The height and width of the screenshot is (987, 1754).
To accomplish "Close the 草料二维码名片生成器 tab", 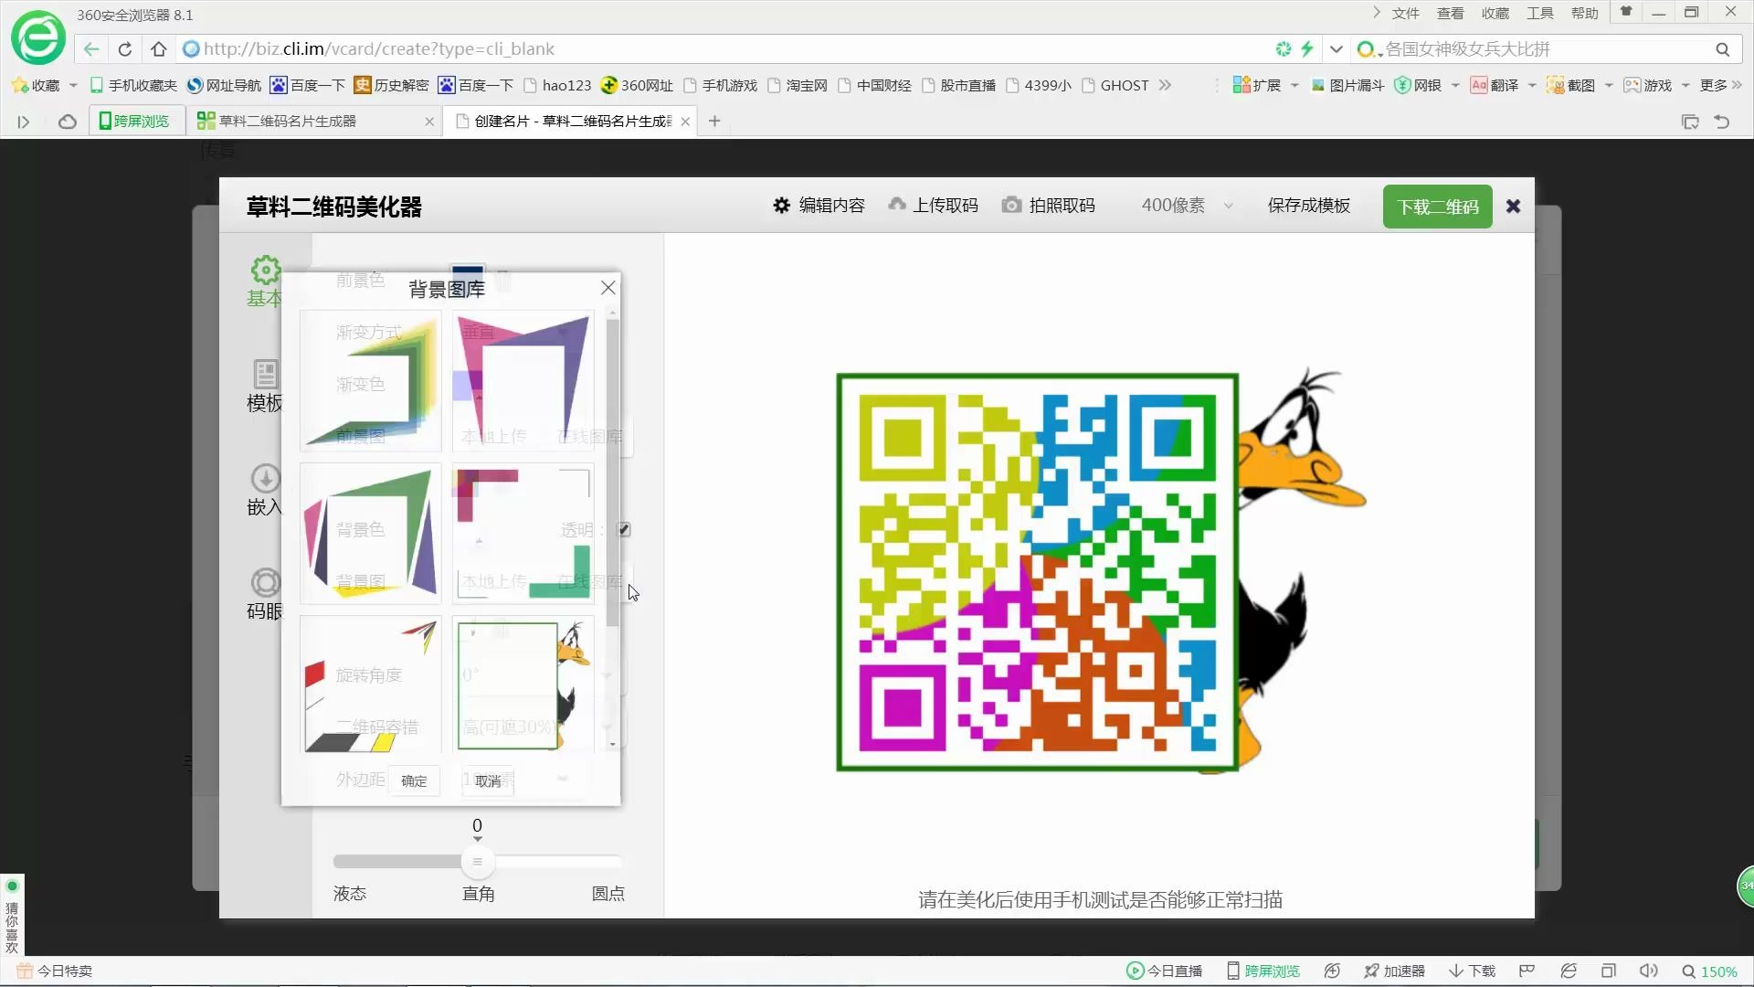I will click(429, 122).
